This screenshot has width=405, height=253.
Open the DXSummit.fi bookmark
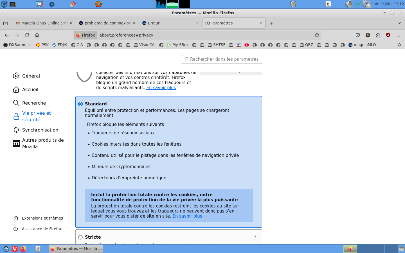(x=18, y=45)
